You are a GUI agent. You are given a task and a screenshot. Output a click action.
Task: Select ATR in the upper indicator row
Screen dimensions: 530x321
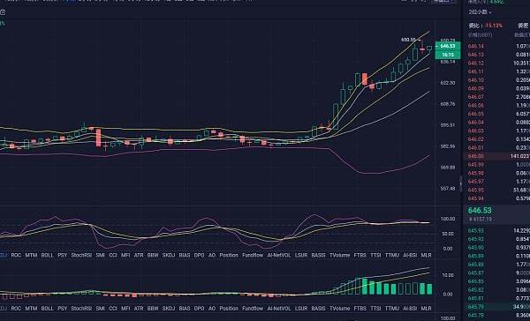(139, 255)
